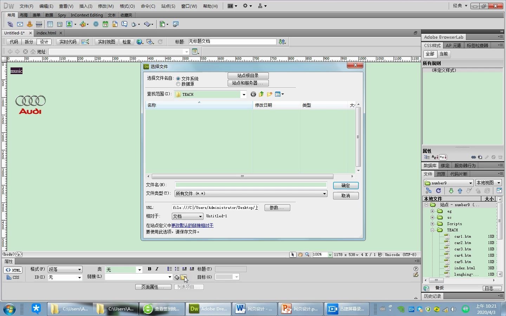Switch to the 资源 panel tab
The height and width of the screenshot is (316, 506).
(x=441, y=174)
